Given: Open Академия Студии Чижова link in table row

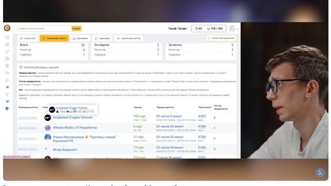Looking at the screenshot, I should tap(72, 117).
